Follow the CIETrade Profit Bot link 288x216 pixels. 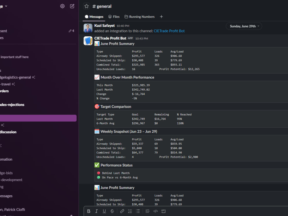point(169,31)
